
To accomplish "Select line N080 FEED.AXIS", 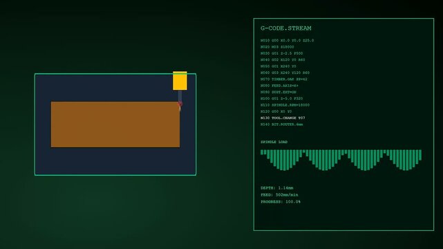I will coord(279,86).
